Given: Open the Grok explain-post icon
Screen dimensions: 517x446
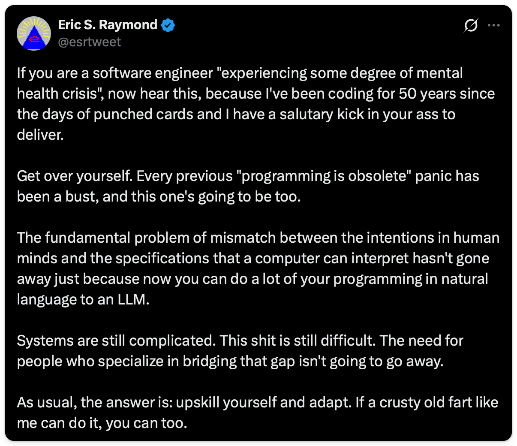Looking at the screenshot, I should point(471,26).
